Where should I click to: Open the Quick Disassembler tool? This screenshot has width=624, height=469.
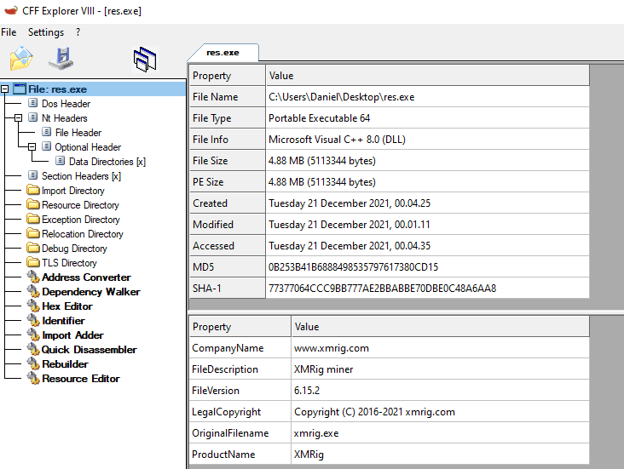(x=90, y=350)
